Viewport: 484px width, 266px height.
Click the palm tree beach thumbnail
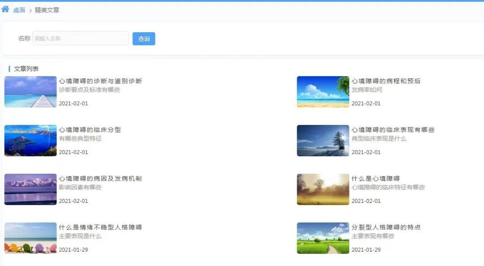click(323, 92)
